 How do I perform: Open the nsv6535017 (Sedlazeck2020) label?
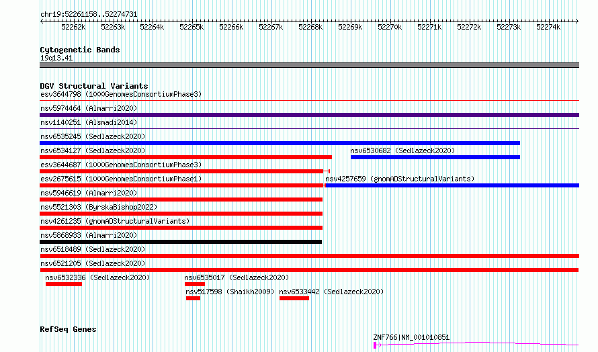click(237, 277)
